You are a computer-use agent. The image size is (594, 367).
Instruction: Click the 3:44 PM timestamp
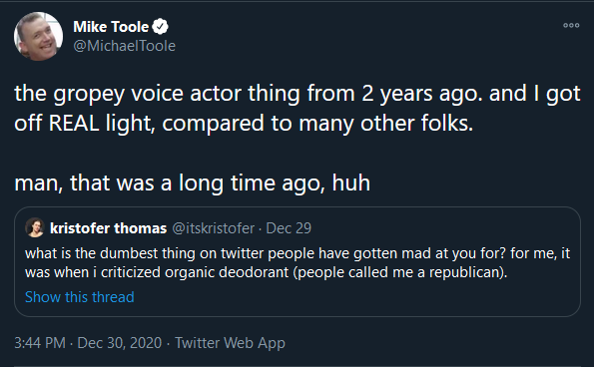click(40, 343)
